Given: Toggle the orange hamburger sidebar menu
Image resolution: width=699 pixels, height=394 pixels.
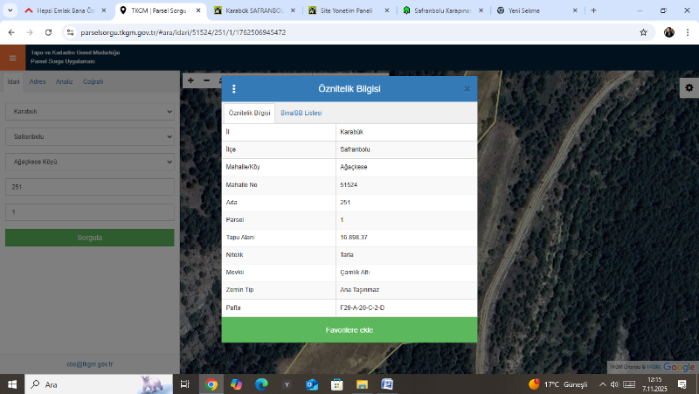Looking at the screenshot, I should pos(12,59).
